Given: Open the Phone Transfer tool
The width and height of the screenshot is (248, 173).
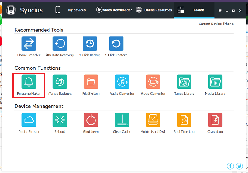Looking at the screenshot, I should click(x=29, y=44).
